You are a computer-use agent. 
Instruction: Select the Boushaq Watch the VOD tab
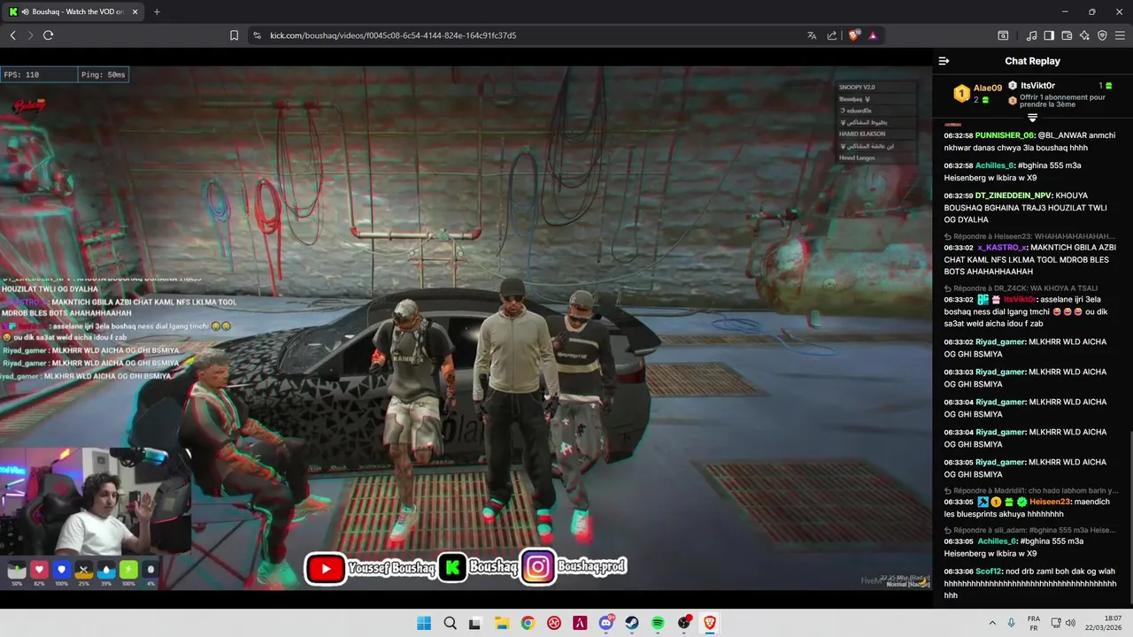(73, 12)
